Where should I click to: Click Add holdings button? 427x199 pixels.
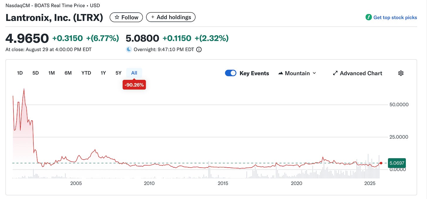pos(171,17)
